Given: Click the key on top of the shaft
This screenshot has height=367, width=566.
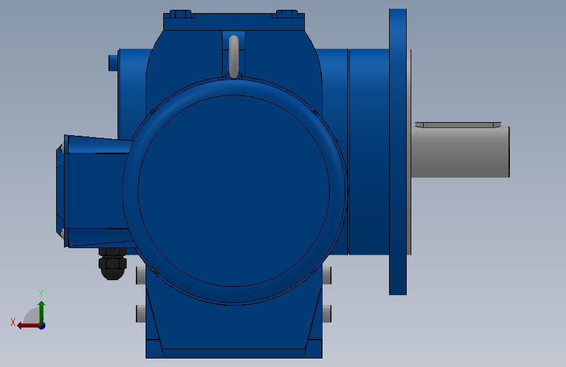Looking at the screenshot, I should [x=458, y=125].
